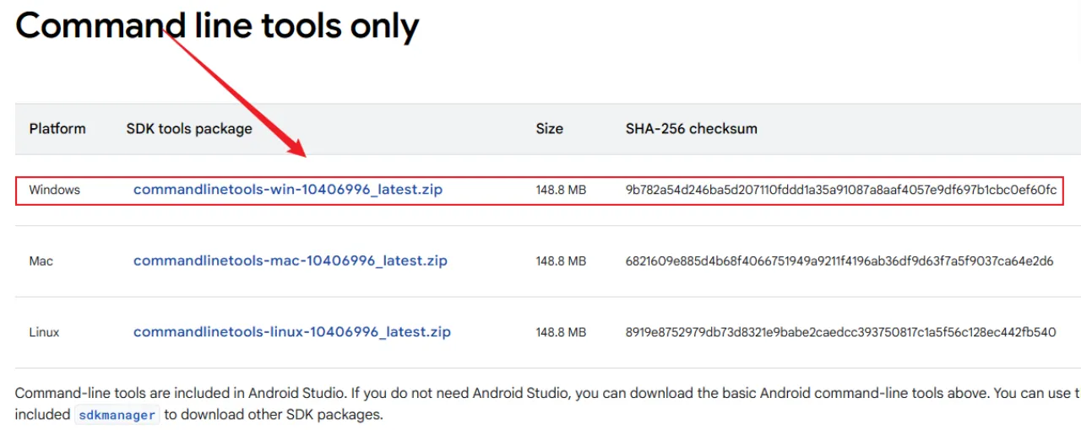Click the SDK tools package column header
This screenshot has height=430, width=1081.
coord(189,129)
